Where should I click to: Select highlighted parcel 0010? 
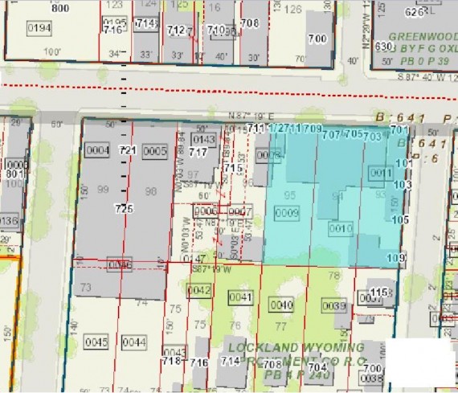(341, 228)
